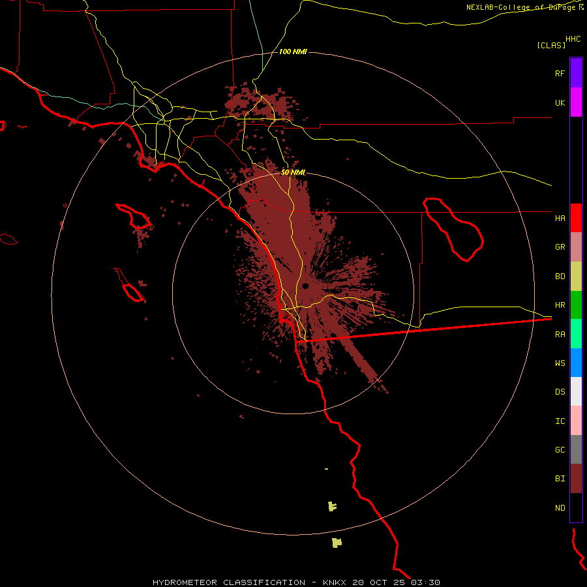Screen dimensions: 587x587
Task: Select the BD yellow legend block
Action: point(576,276)
